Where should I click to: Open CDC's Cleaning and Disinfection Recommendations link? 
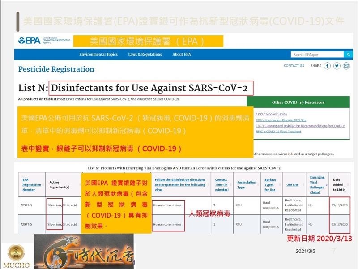coord(300,126)
